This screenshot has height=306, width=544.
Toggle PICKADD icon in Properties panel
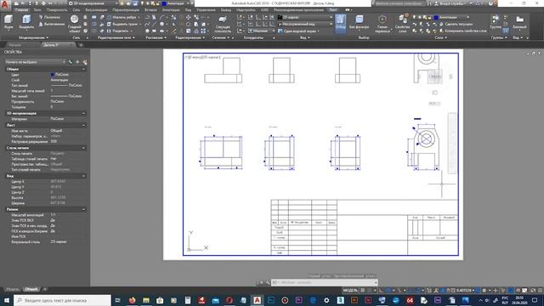point(71,62)
